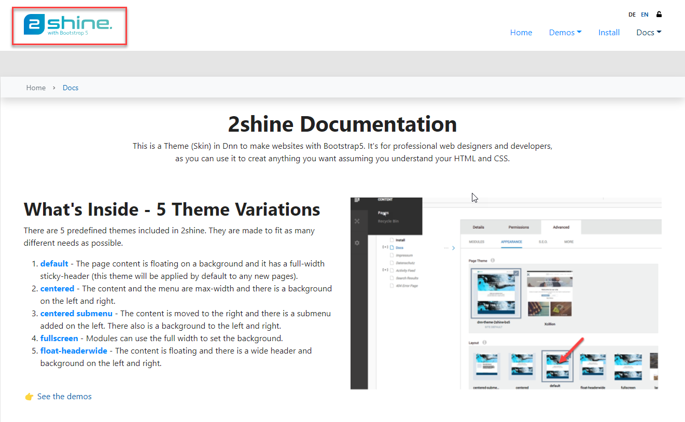Open the Demos dropdown menu
This screenshot has width=685, height=422.
point(565,32)
